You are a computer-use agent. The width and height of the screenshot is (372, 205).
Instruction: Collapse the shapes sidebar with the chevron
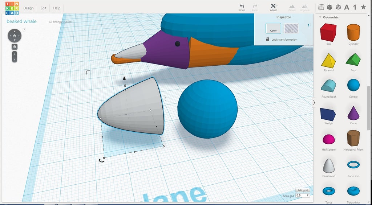pyautogui.click(x=314, y=102)
